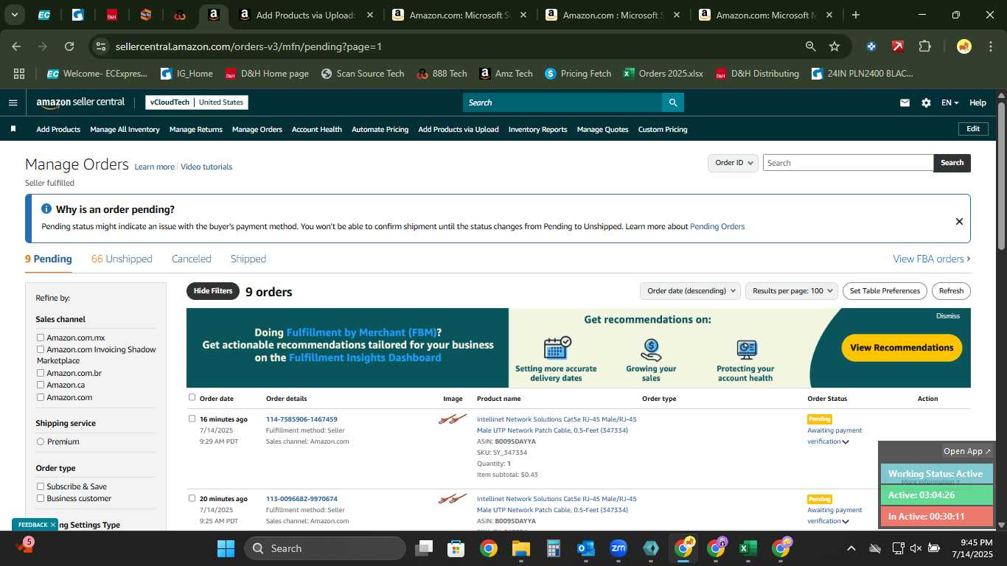Select the Premium shipping service radio
The width and height of the screenshot is (1007, 566).
[41, 441]
